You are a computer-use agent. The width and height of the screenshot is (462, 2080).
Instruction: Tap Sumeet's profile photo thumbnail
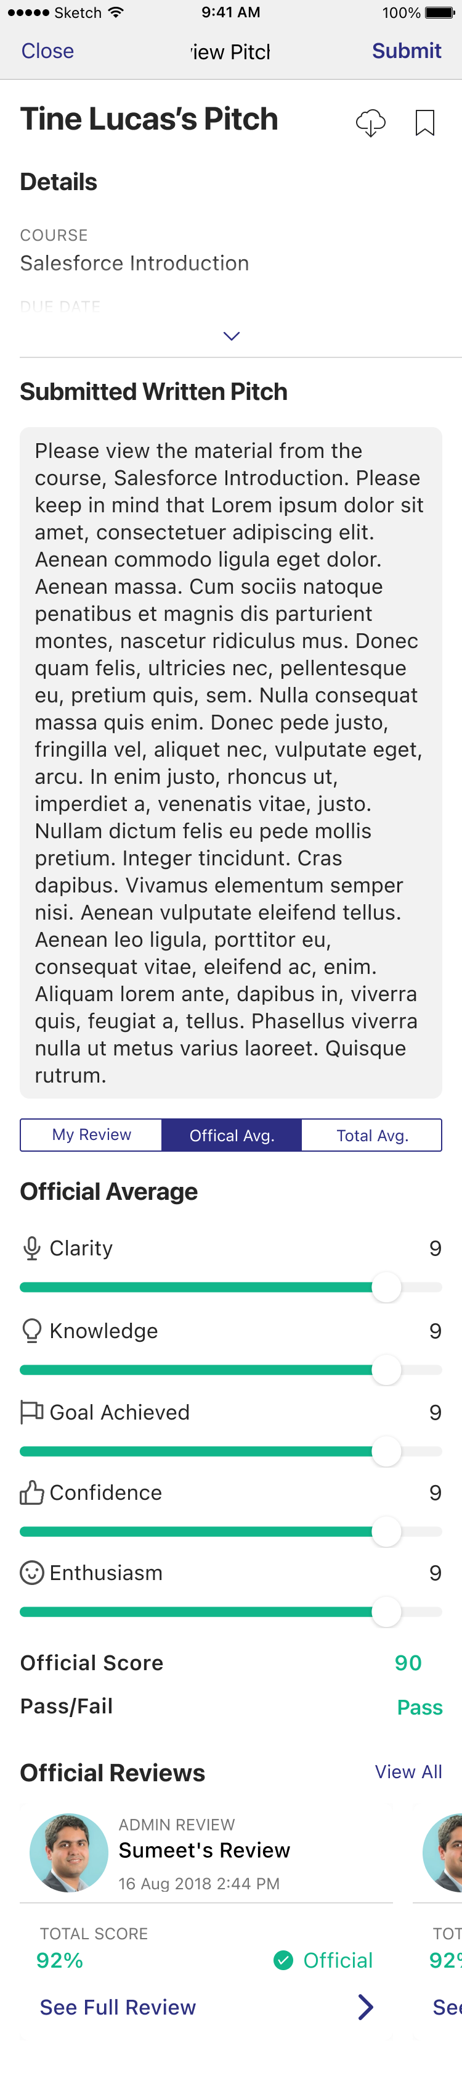(68, 1853)
